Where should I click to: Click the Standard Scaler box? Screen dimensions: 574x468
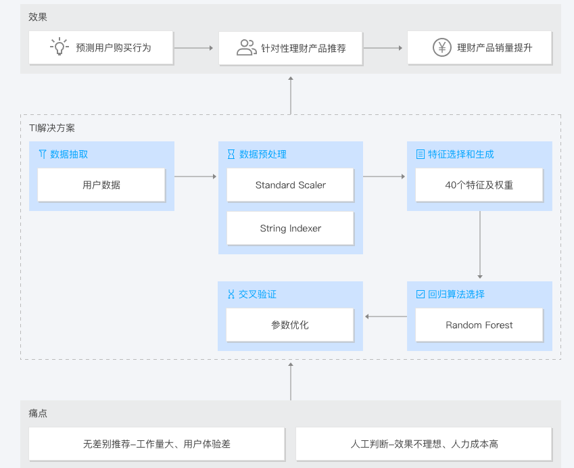tap(290, 185)
